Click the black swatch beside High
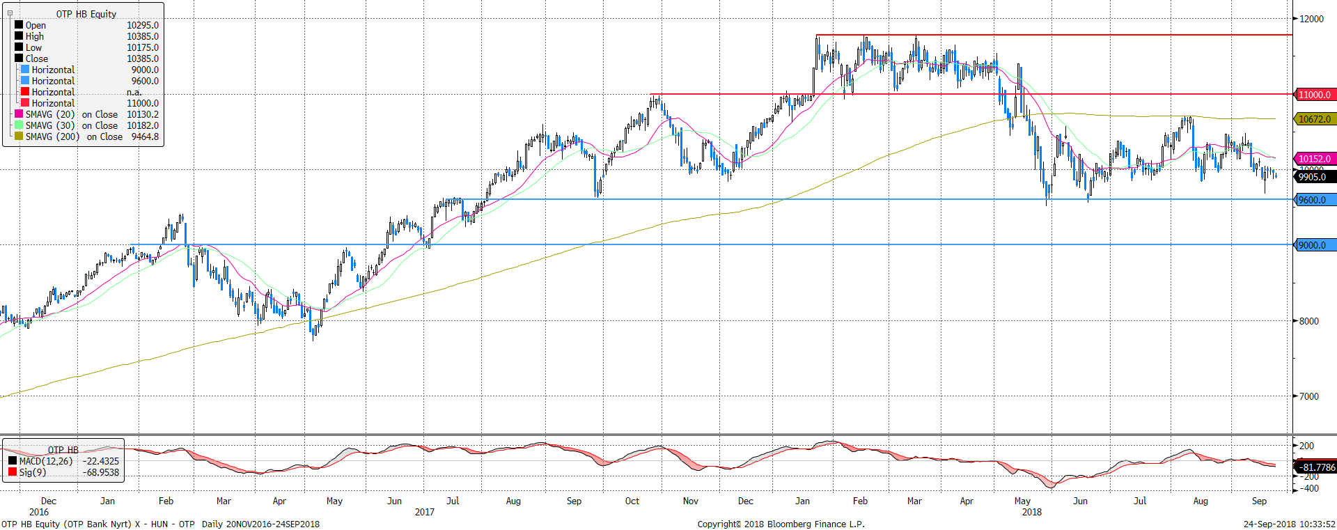Screen dimensions: 1337x530 point(19,36)
